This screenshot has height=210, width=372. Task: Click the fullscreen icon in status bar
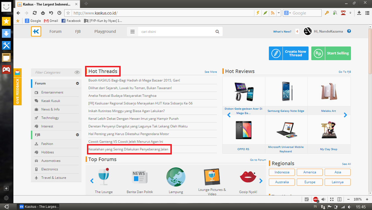(332, 199)
